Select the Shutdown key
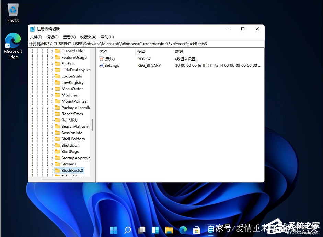Image resolution: width=323 pixels, height=237 pixels. click(70, 145)
